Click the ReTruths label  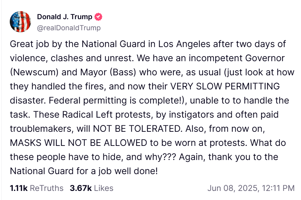pyautogui.click(x=46, y=188)
